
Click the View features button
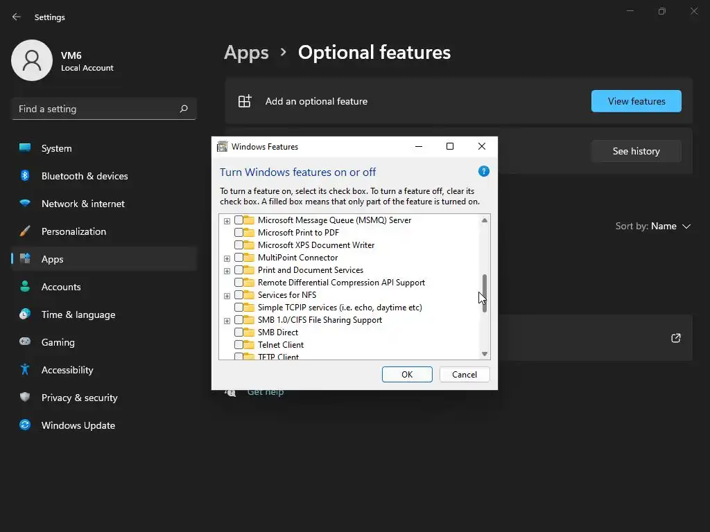pyautogui.click(x=636, y=101)
